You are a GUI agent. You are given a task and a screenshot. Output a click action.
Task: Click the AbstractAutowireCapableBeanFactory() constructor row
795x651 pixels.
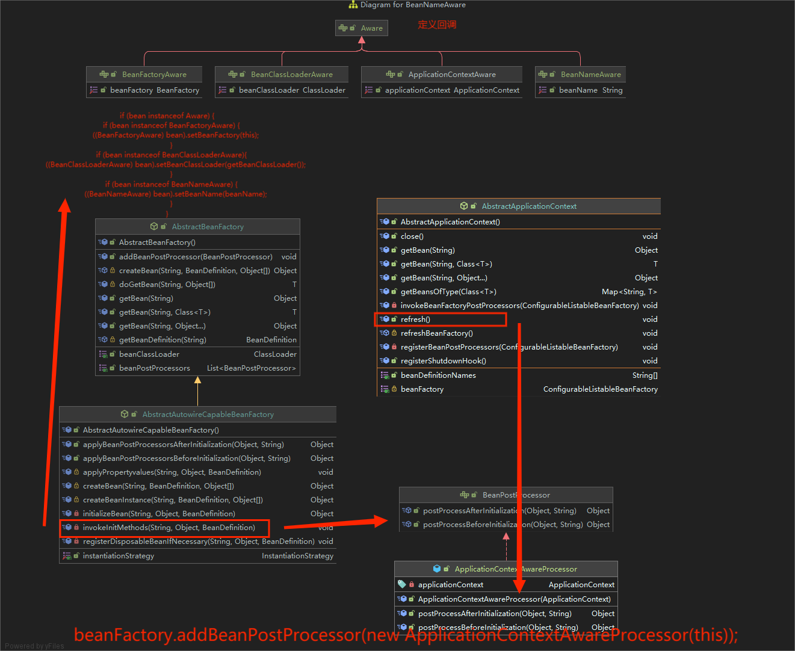(x=197, y=430)
